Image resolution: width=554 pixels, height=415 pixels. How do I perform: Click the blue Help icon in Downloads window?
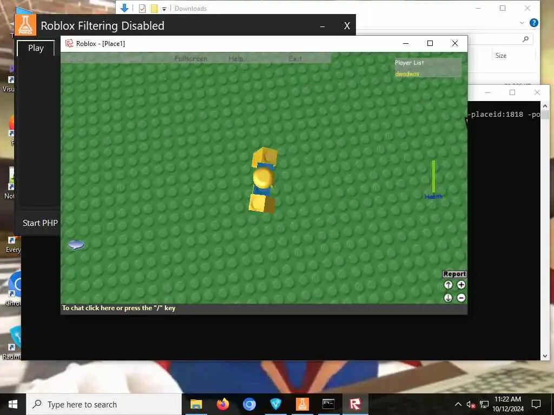533,23
